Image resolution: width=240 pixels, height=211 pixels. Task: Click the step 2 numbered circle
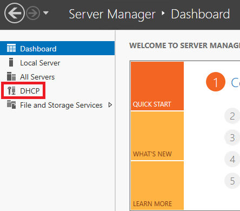232,116
